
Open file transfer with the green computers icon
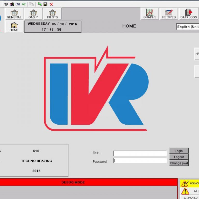[x=40, y=4]
